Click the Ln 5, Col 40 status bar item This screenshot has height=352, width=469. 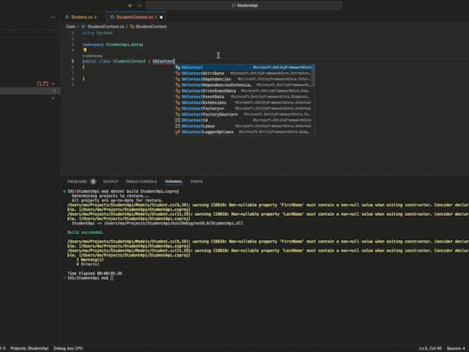point(430,348)
